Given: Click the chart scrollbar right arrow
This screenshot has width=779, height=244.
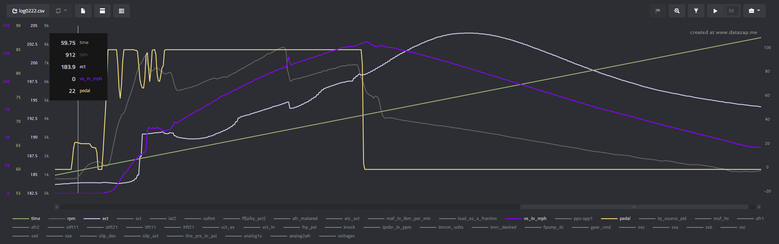Looking at the screenshot, I should click(x=759, y=207).
